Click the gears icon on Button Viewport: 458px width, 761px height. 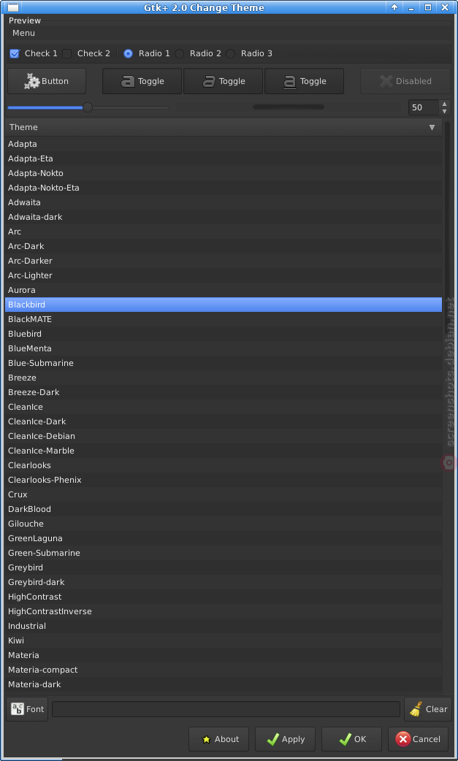coord(32,81)
